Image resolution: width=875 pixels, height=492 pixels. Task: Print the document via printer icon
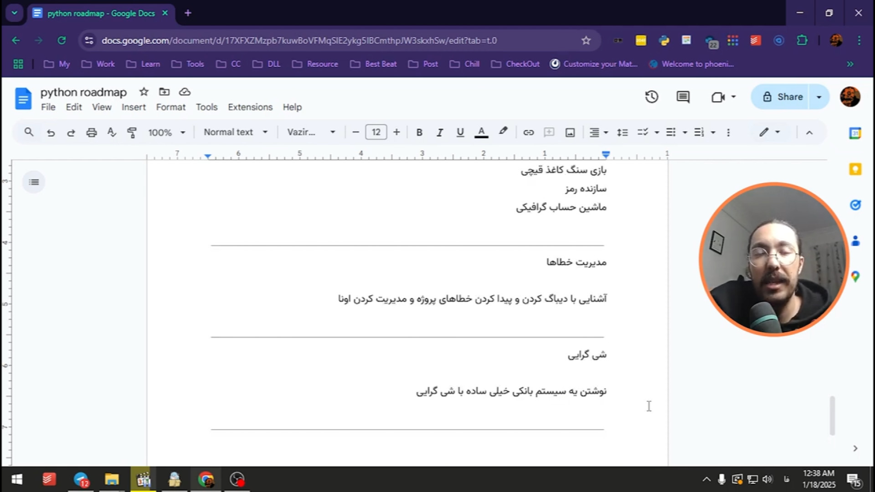92,133
